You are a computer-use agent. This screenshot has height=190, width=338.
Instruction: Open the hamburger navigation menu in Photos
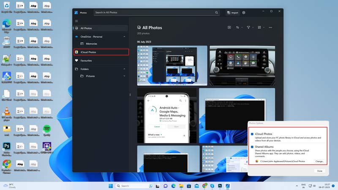(x=76, y=21)
